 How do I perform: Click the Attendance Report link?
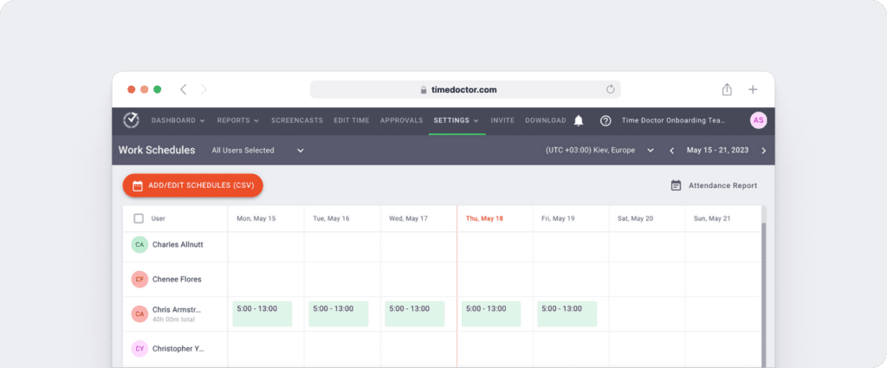pyautogui.click(x=714, y=185)
